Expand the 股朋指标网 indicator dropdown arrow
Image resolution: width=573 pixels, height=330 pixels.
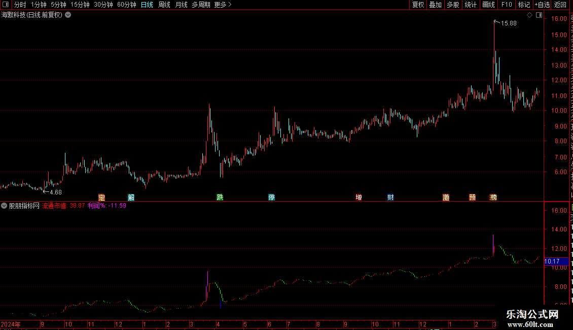4,206
